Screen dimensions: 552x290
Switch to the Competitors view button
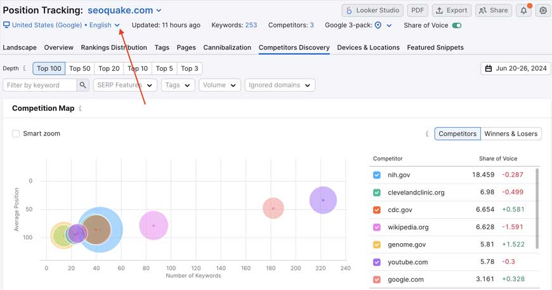(457, 134)
